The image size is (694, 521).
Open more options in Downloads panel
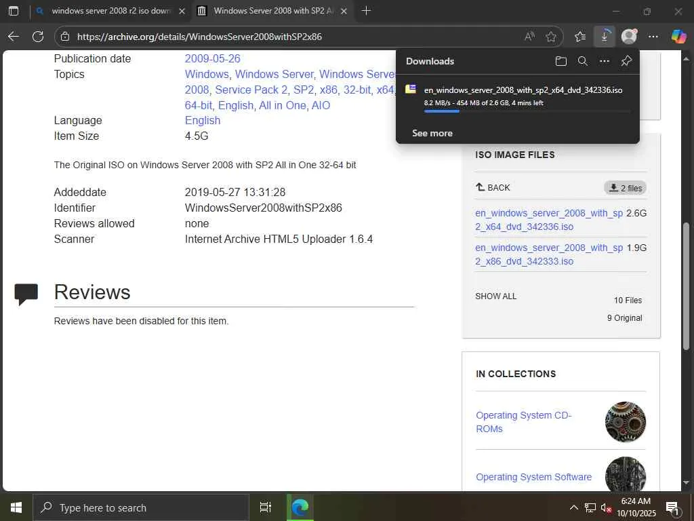pyautogui.click(x=604, y=61)
